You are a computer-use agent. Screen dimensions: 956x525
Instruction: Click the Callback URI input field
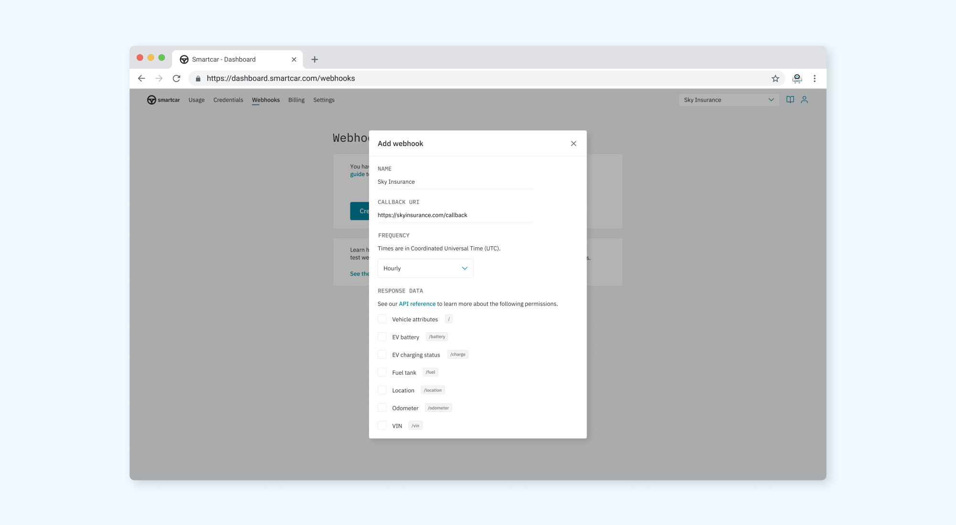pos(454,215)
